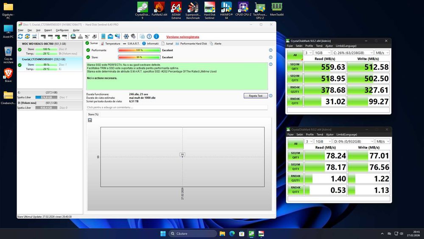The image size is (424, 239).
Task: Click the refresh-with-warning toolbar icon
Action: (x=27, y=36)
